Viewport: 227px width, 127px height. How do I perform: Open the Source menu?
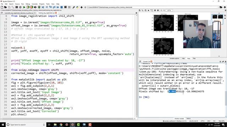coord(17,4)
